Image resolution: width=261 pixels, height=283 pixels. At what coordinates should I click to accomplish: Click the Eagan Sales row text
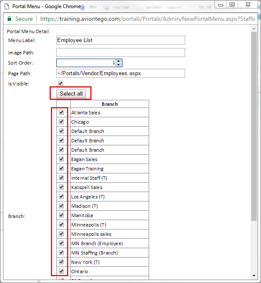tap(84, 159)
